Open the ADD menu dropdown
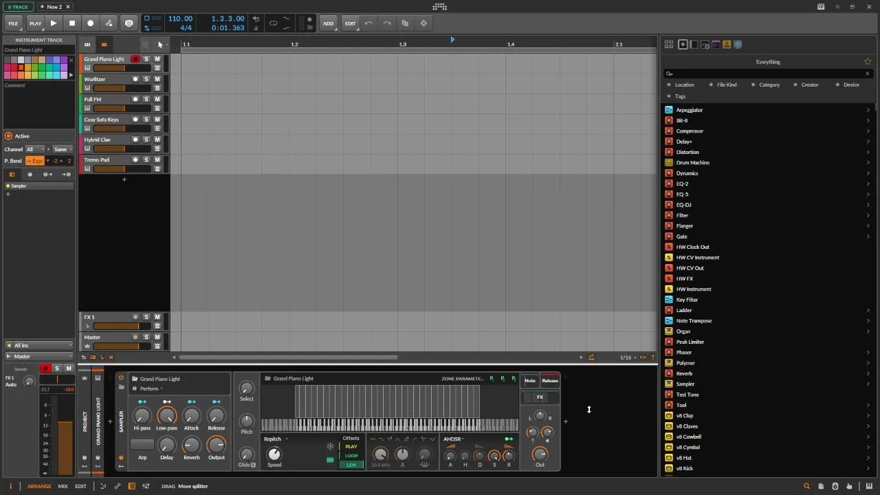The image size is (880, 495). pos(328,23)
